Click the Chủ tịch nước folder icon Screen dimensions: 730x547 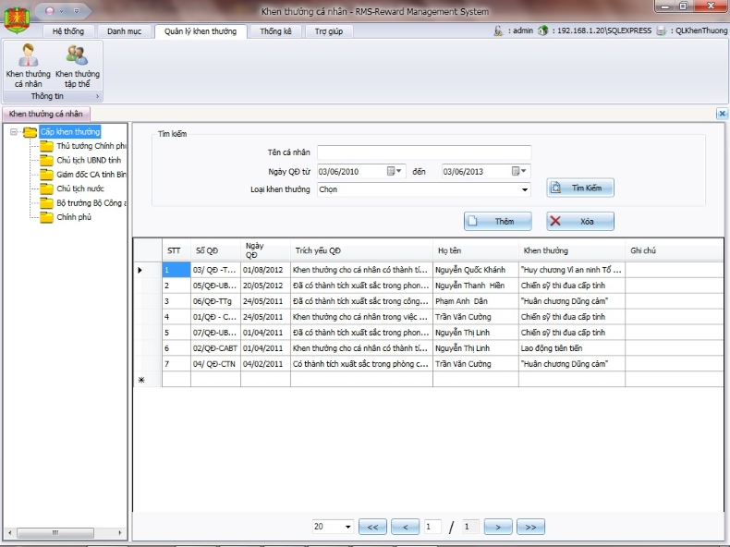[46, 188]
